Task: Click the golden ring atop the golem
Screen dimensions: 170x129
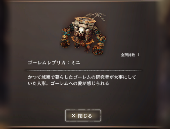Action: 85,20
